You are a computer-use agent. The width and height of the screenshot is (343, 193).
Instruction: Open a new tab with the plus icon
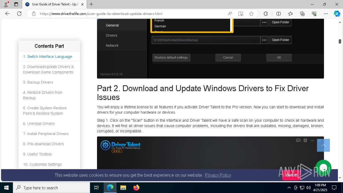pos(91,4)
